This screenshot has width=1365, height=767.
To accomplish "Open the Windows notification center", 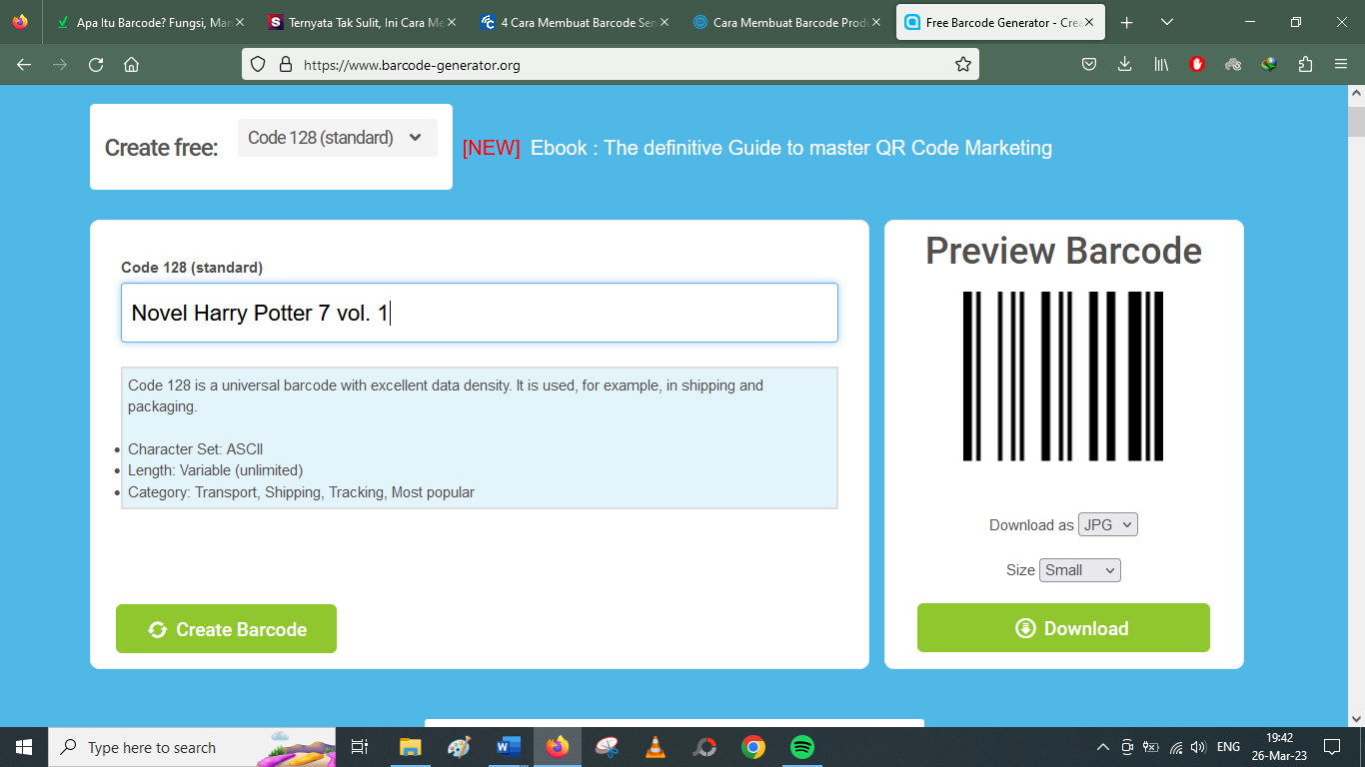I will [1332, 747].
